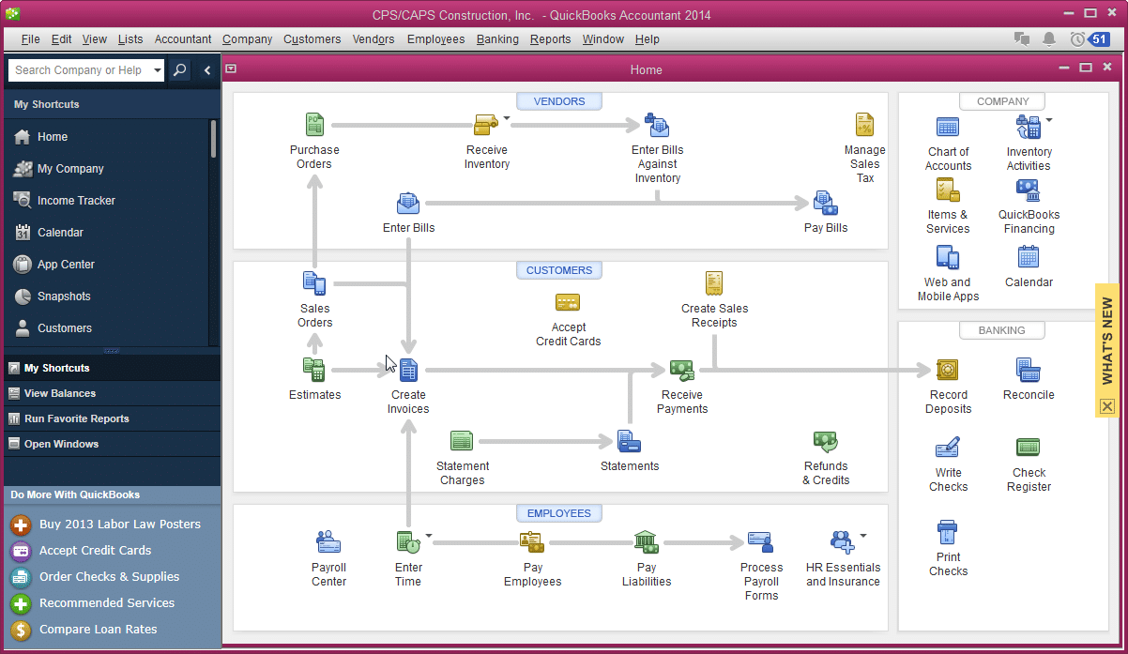Image resolution: width=1128 pixels, height=654 pixels.
Task: Click the Employees section button
Action: (559, 513)
